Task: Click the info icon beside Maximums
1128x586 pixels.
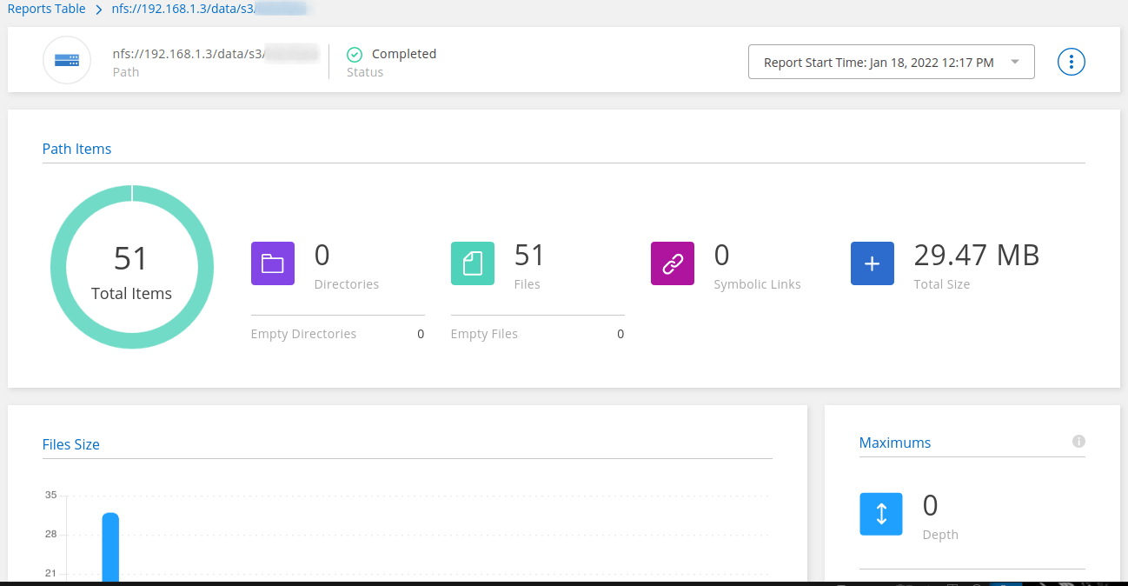Action: point(1078,442)
